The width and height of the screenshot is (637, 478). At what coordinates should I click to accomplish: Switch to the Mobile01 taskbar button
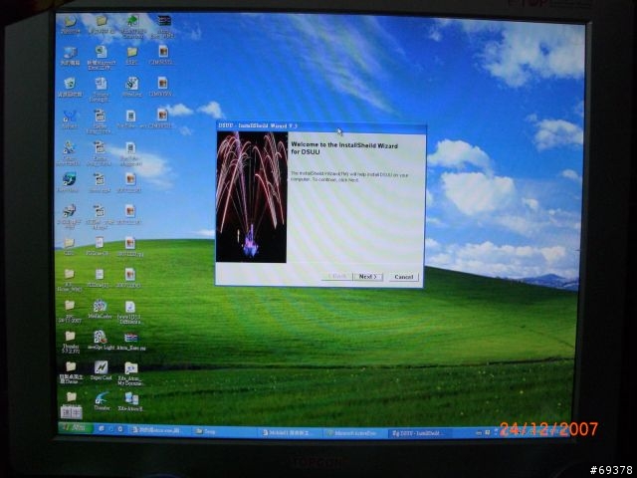pos(290,432)
